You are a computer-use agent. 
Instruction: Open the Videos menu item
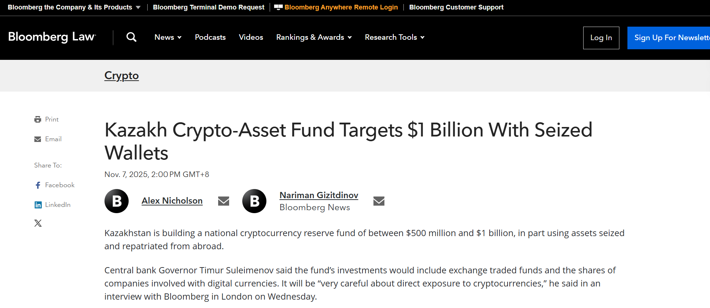[x=251, y=37]
